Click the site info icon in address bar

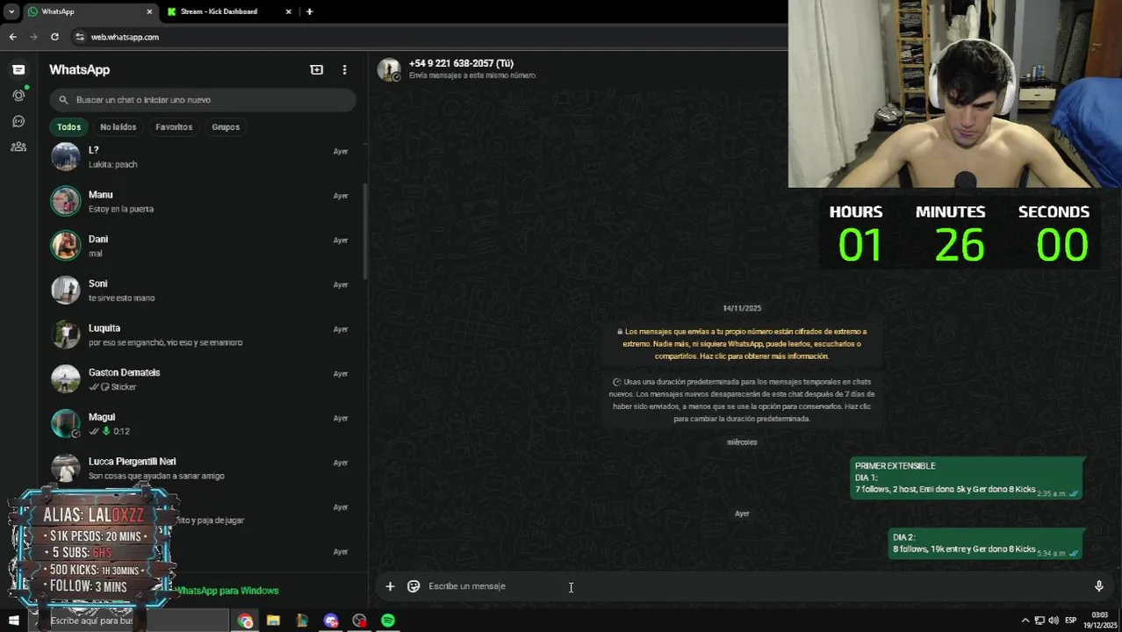(x=80, y=37)
